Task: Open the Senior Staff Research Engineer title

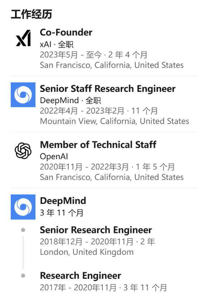Action: coord(108,89)
